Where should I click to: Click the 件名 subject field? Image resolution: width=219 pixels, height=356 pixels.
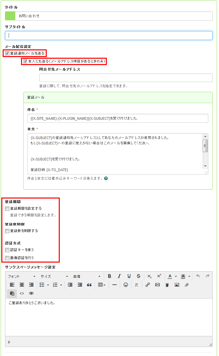coord(118,118)
